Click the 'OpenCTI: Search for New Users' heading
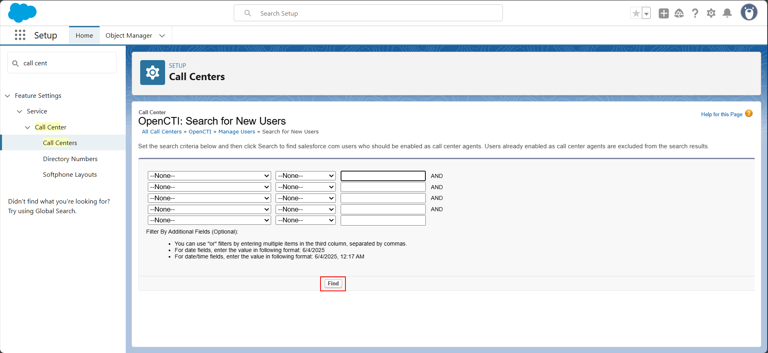The image size is (768, 353). click(212, 121)
